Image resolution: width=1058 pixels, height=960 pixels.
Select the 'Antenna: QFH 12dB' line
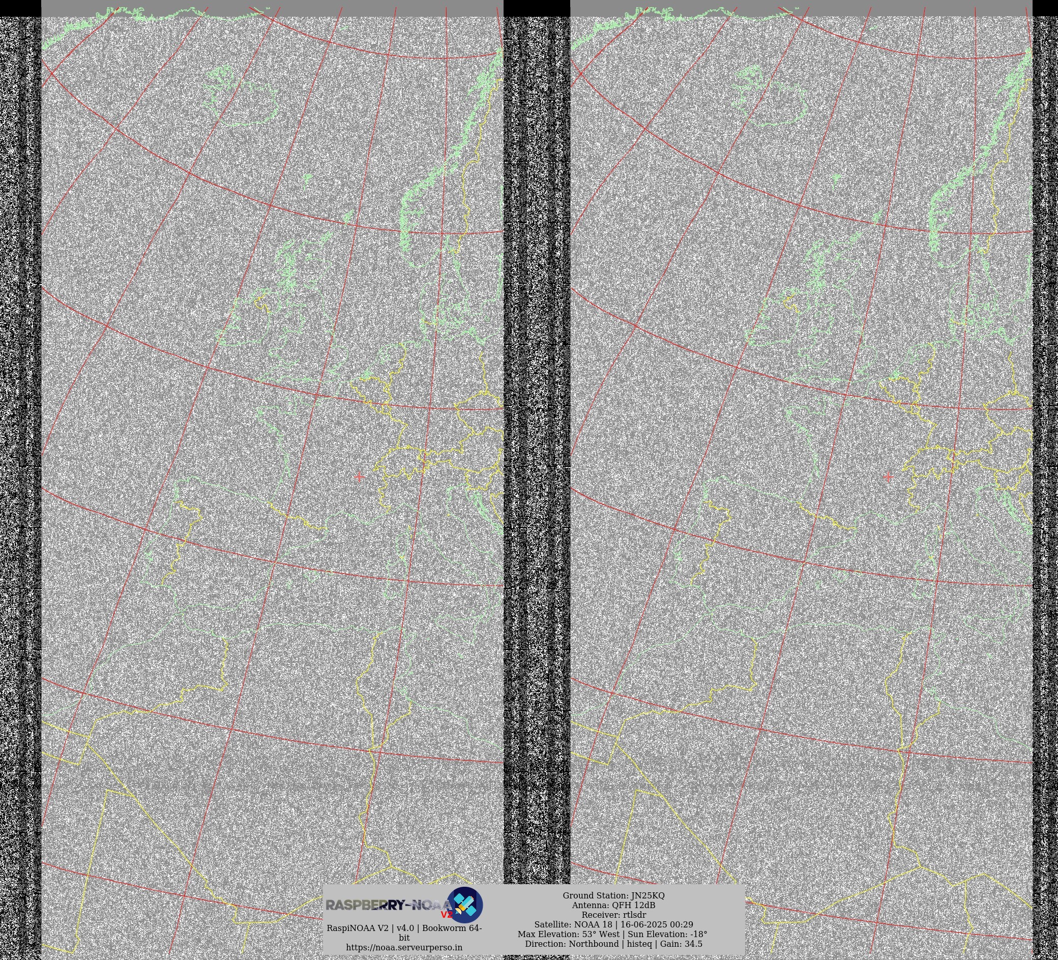click(x=613, y=905)
